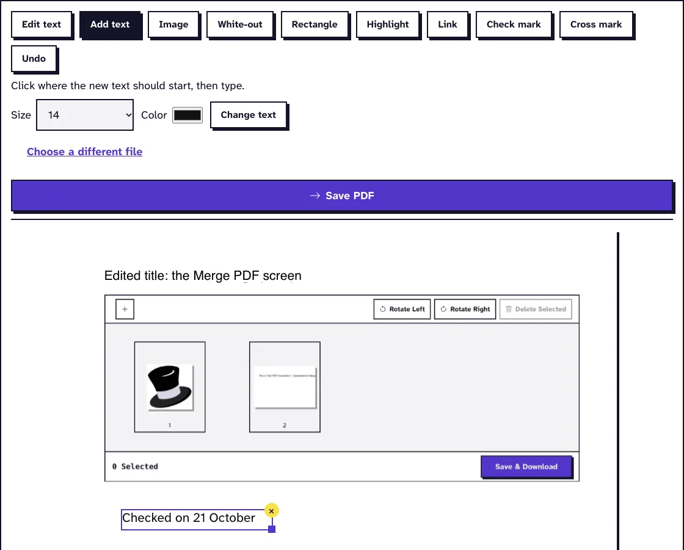Screen dimensions: 684x550
Task: Click the Undo button
Action: [x=34, y=59]
